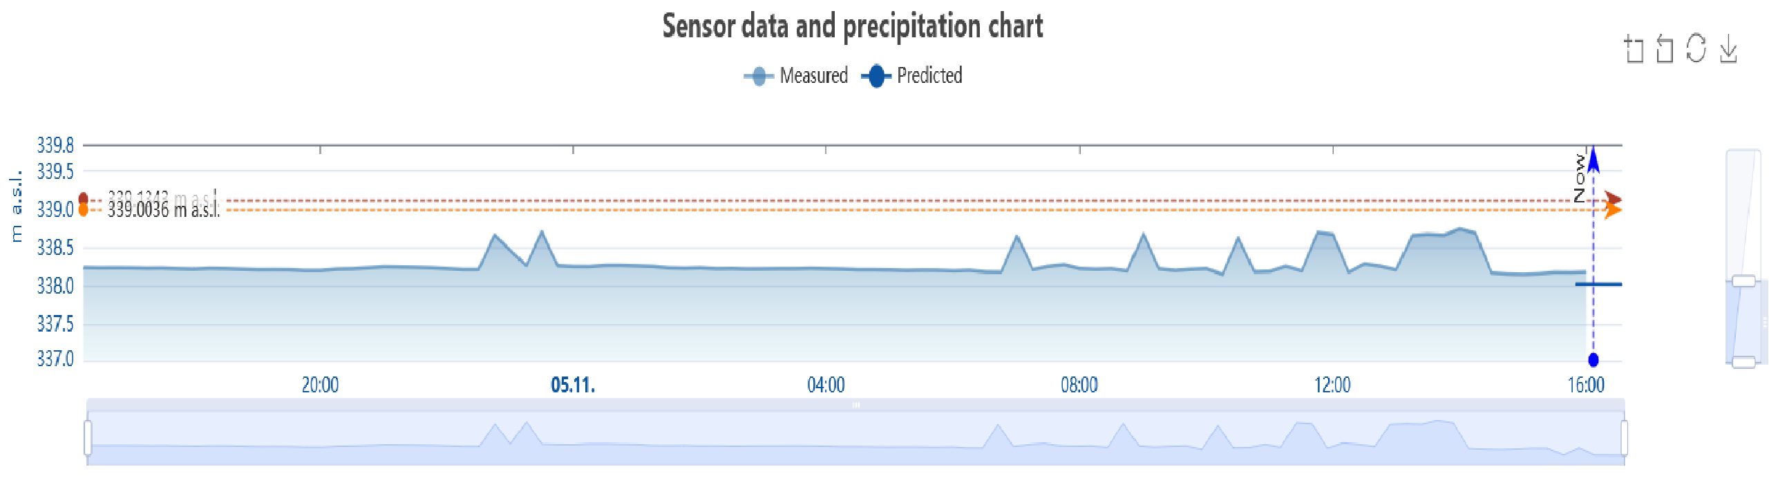
Task: Download the chart as image
Action: 1728,49
